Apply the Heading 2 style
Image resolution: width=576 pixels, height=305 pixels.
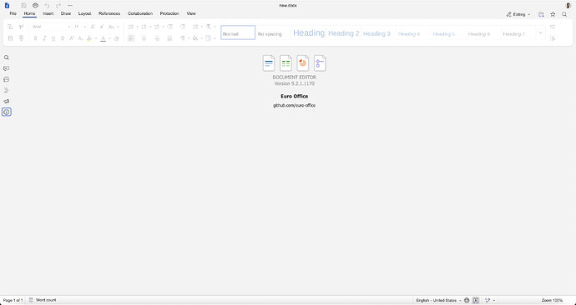pyautogui.click(x=343, y=32)
